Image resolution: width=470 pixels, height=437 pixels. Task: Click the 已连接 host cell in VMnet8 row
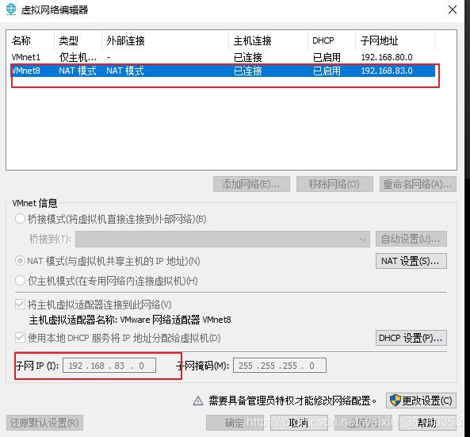click(247, 71)
